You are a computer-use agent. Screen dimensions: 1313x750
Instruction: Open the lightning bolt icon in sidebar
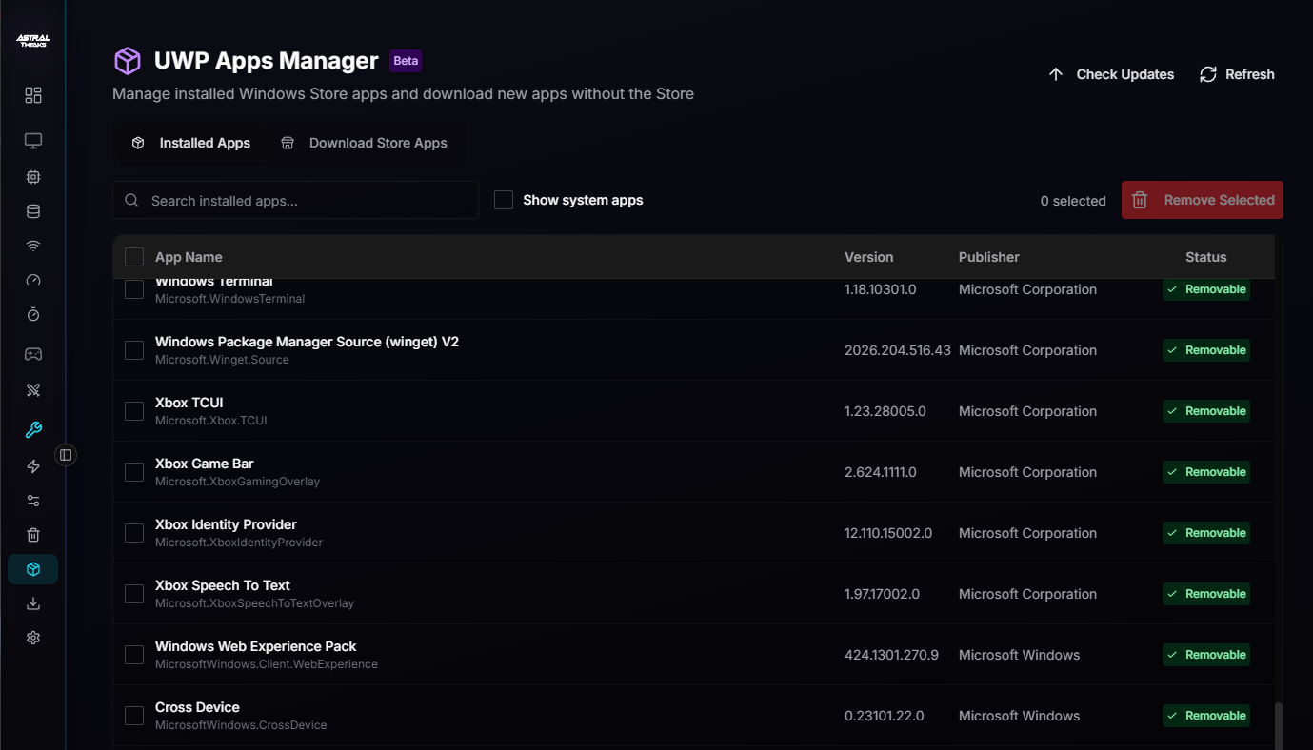33,466
